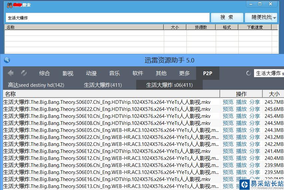This screenshot has width=284, height=190.
Task: Sort by 名称 column in top search window
Action: [x=84, y=27]
